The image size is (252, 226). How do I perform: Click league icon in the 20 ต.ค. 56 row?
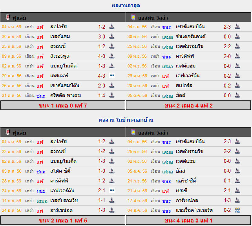pyautogui.click(x=237, y=86)
